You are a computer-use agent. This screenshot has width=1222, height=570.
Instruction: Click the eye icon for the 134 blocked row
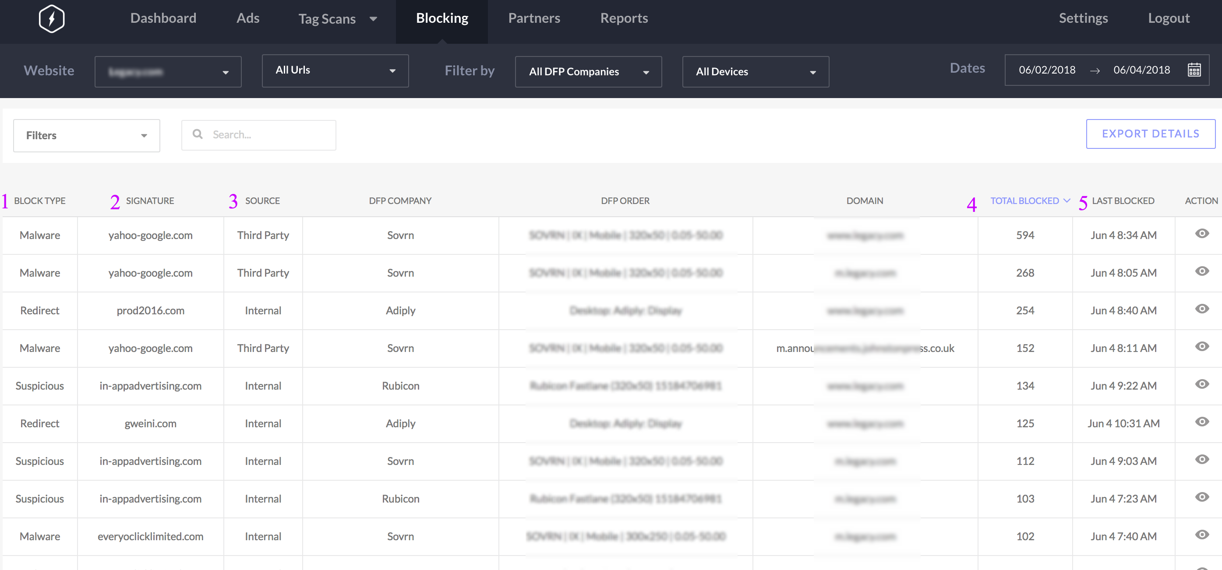[1201, 384]
